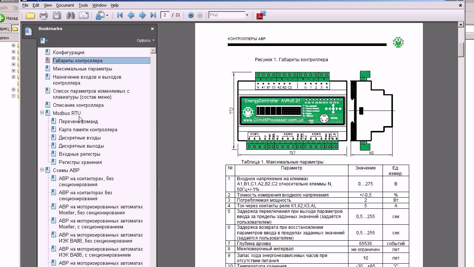Go to last page of document

coord(153,15)
